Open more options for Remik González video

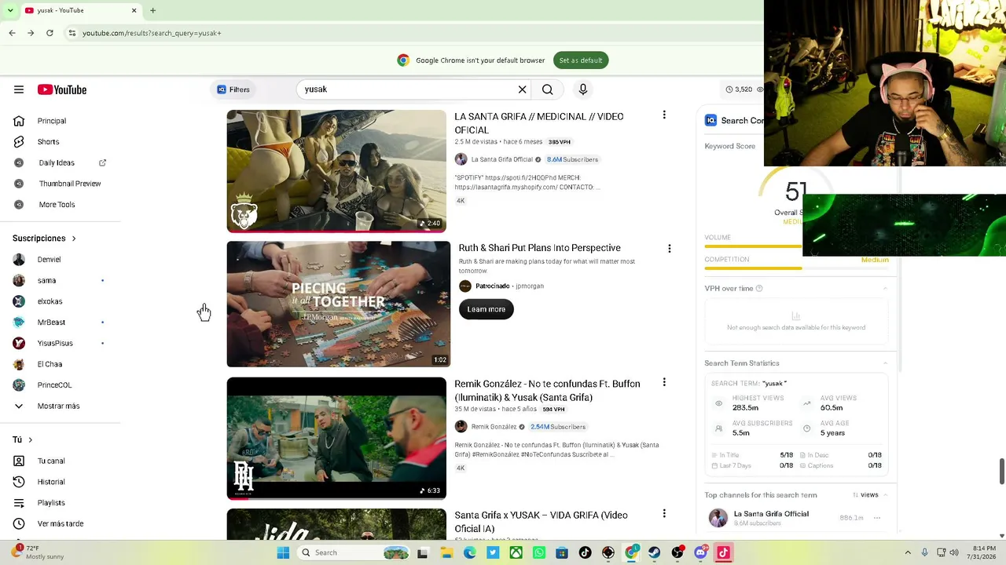click(x=664, y=382)
